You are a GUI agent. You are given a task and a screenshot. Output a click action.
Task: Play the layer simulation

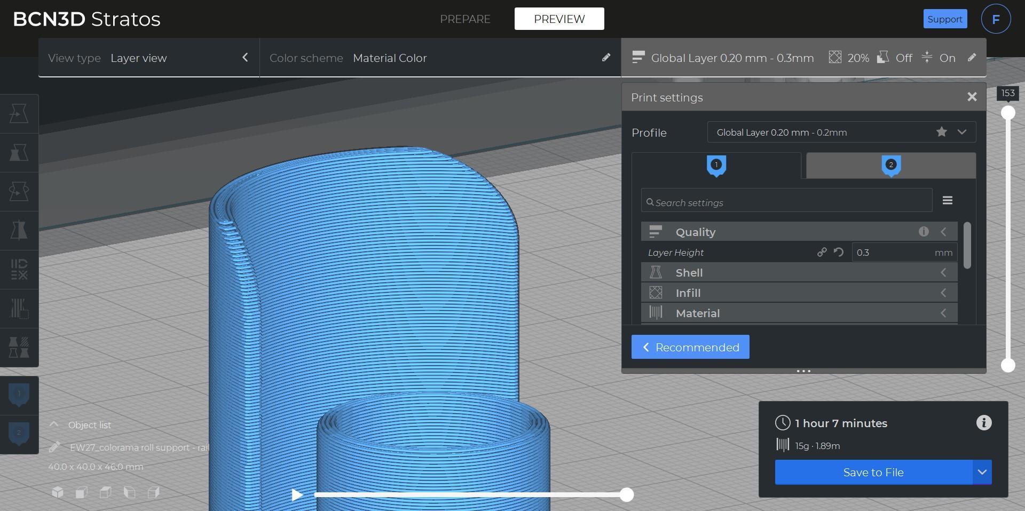(297, 495)
